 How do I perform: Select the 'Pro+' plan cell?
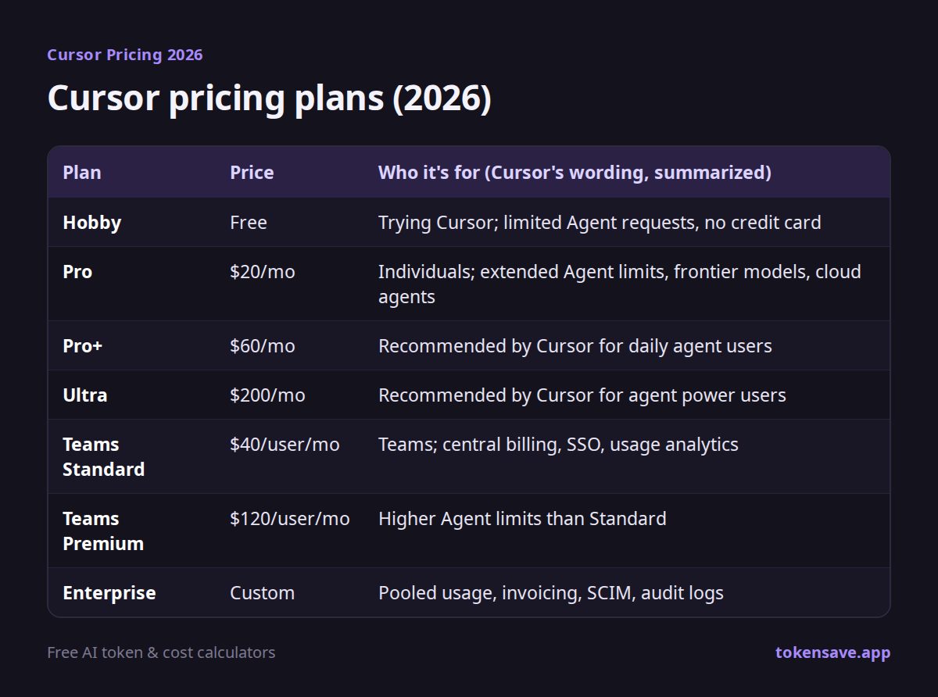tap(83, 346)
